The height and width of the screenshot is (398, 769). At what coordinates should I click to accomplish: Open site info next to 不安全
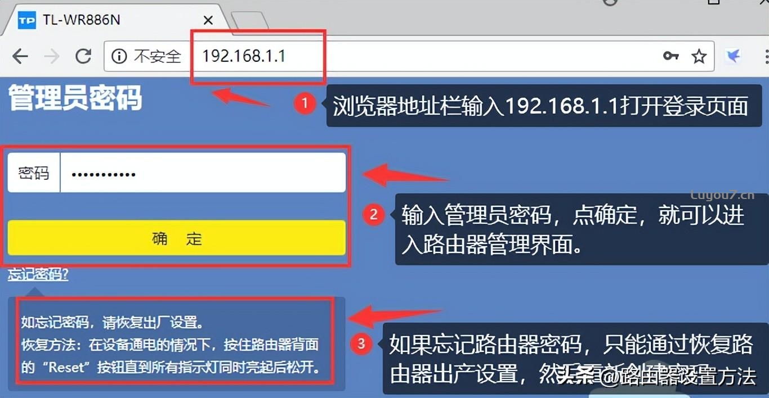point(119,56)
